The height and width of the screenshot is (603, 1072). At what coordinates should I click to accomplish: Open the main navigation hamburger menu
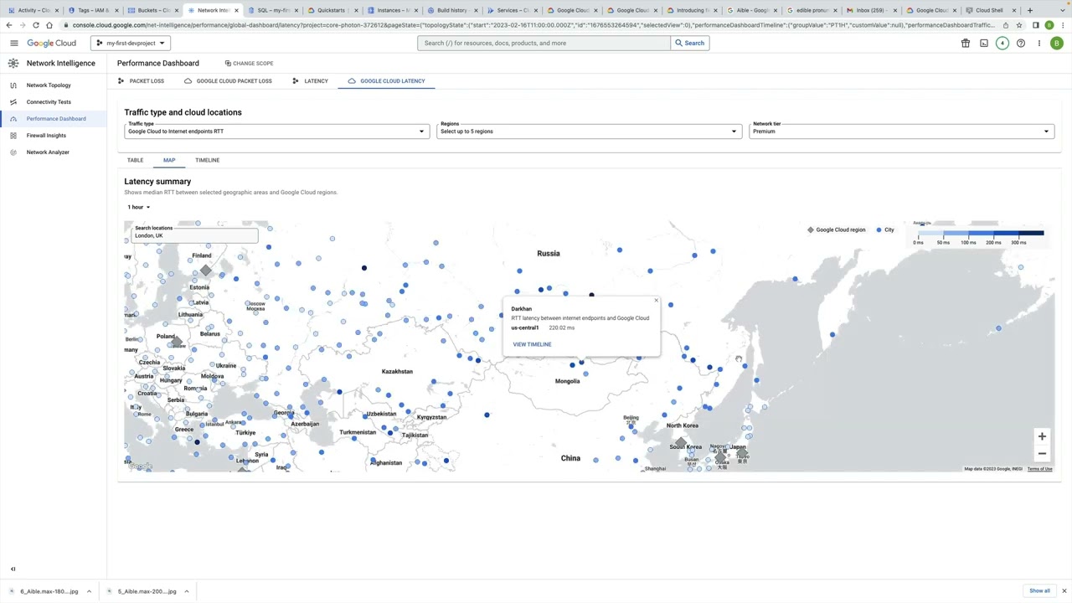13,43
